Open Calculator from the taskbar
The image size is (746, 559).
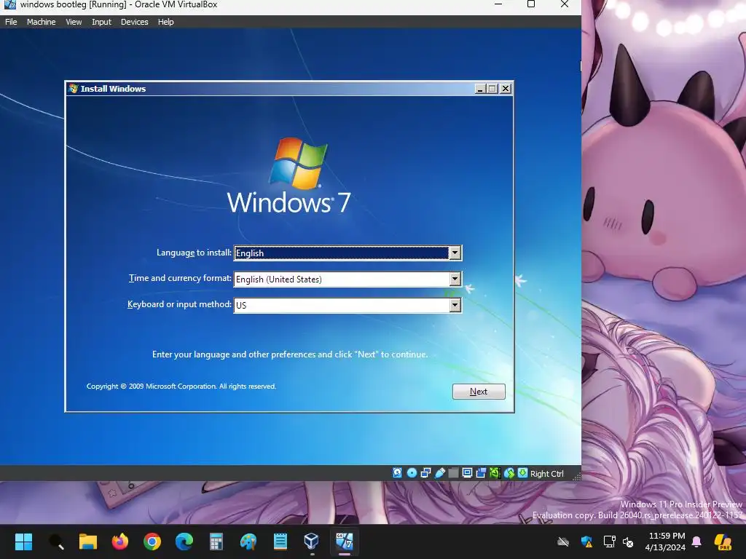click(216, 542)
